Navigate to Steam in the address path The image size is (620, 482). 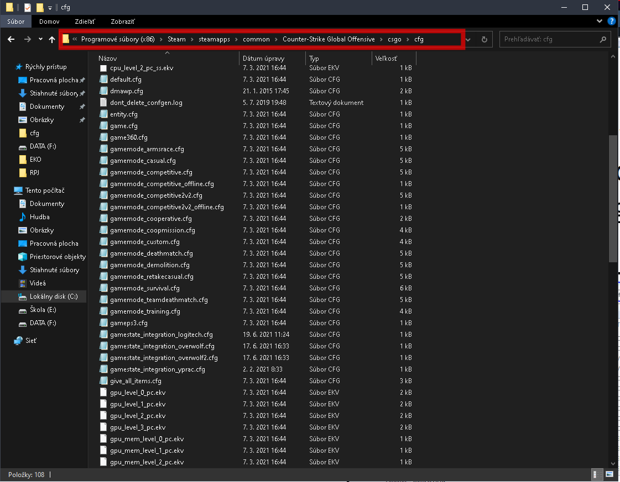(x=176, y=39)
